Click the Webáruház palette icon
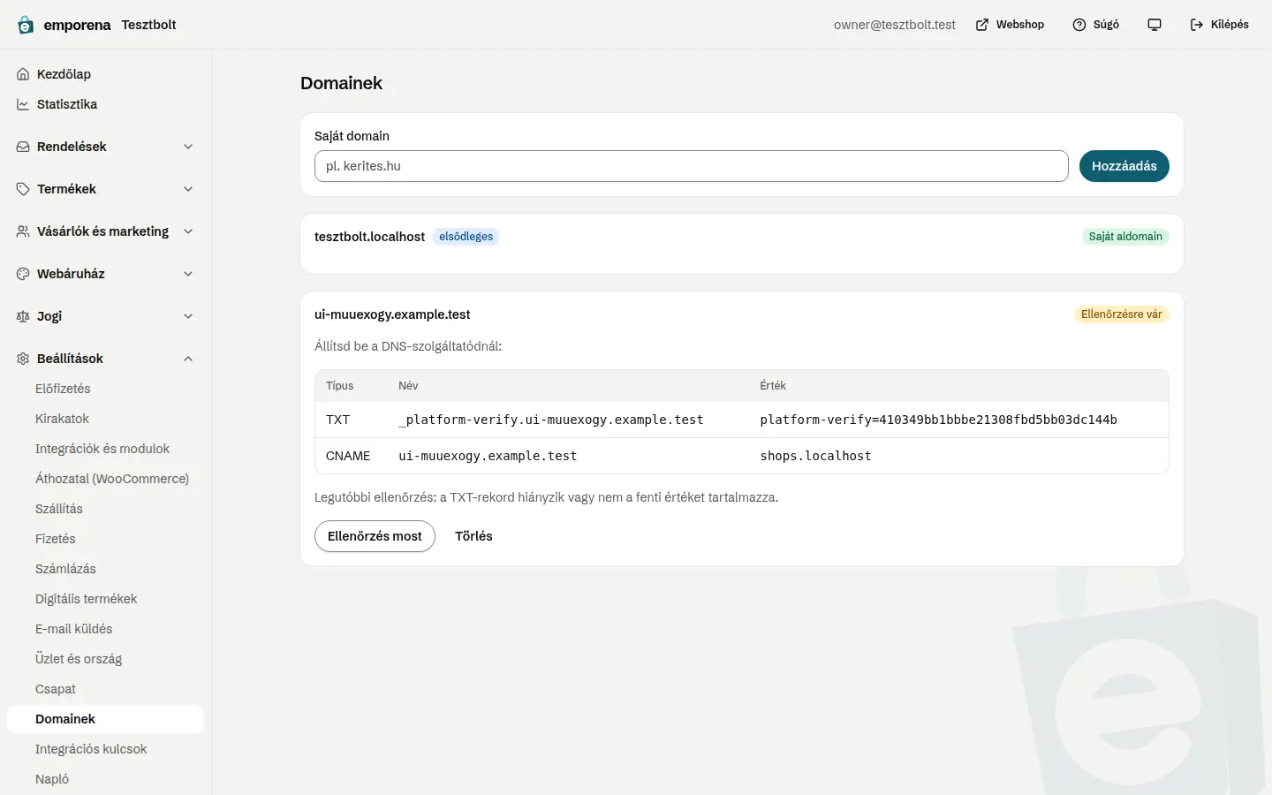 [23, 274]
